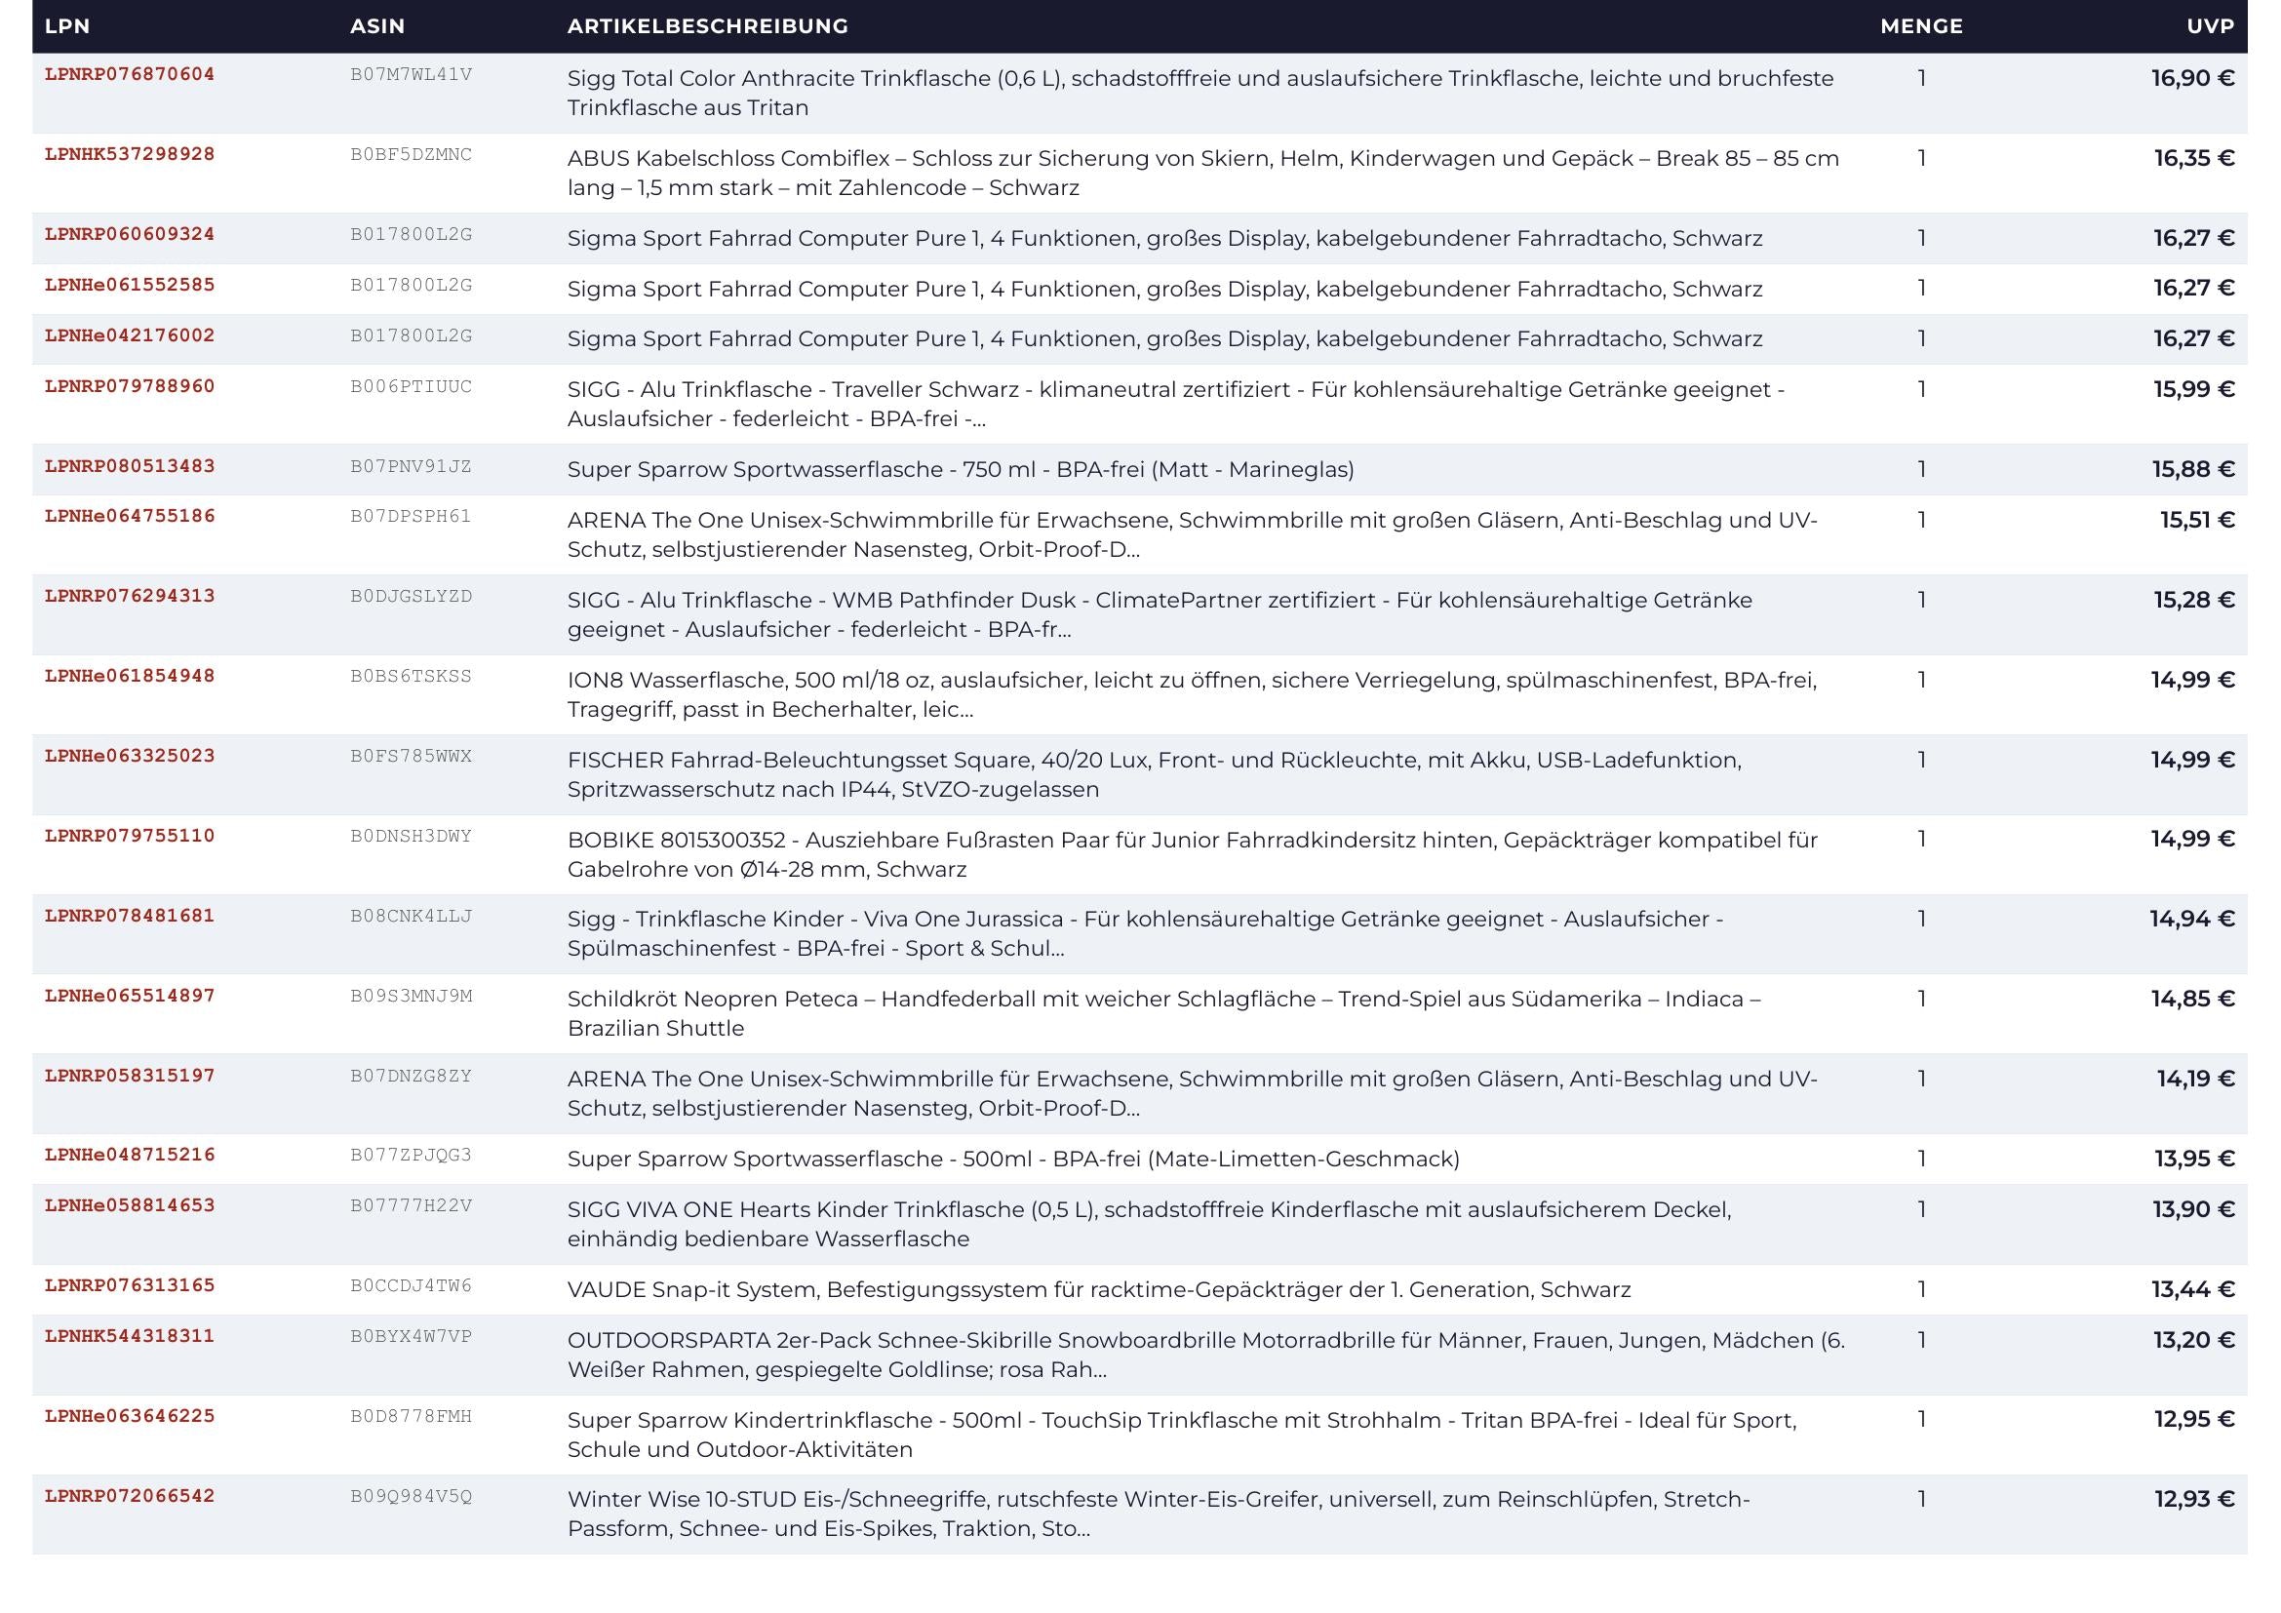Click ASIN B0D8778FMH
Viewport: 2281px width, 1613px height.
coord(412,1416)
